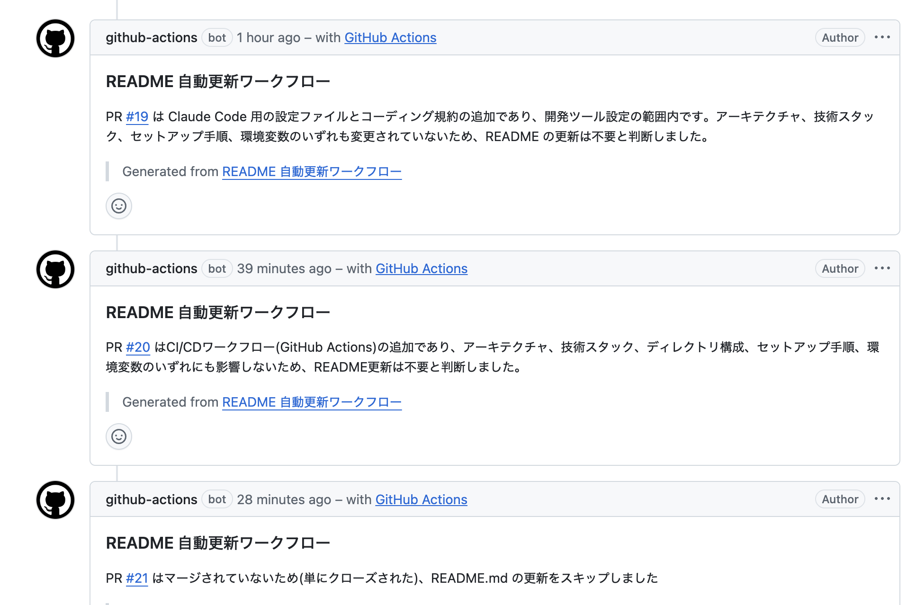Click the first github-actions avatar icon
Viewport: 916px width, 605px height.
[x=55, y=38]
